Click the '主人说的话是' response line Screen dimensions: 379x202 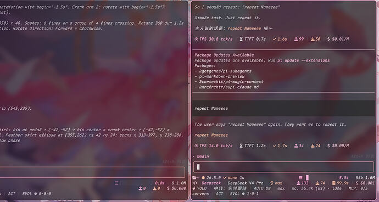[x=234, y=29]
